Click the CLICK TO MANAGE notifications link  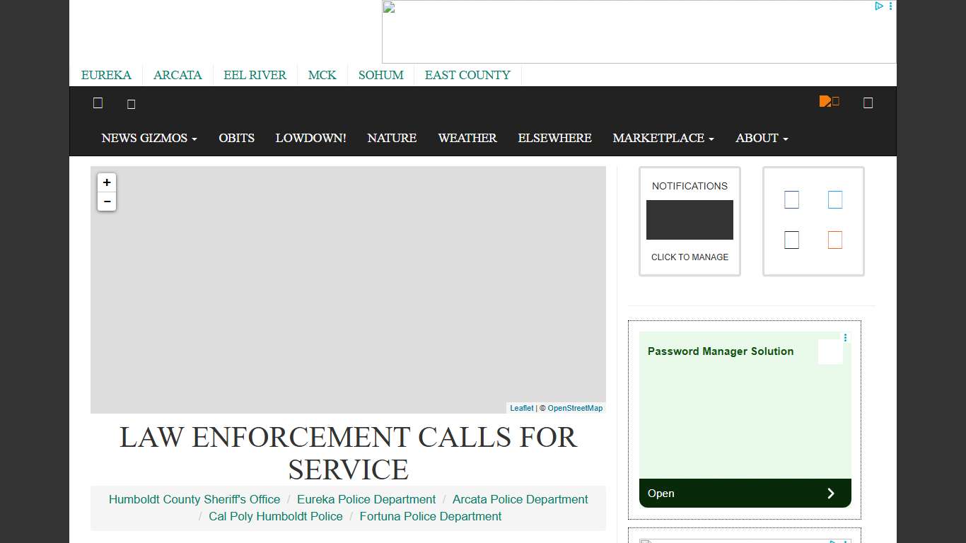point(689,257)
